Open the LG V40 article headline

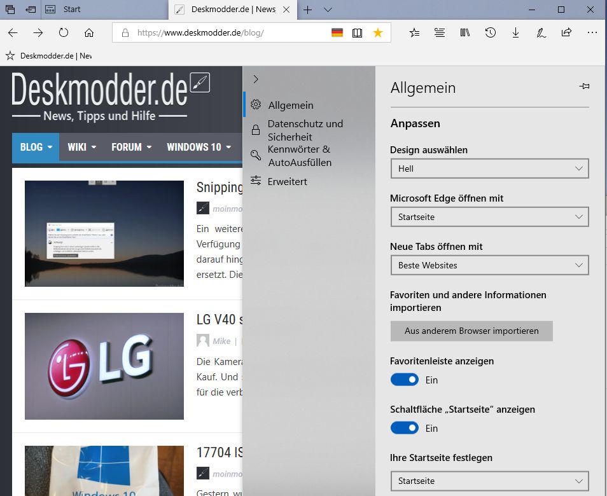(220, 320)
